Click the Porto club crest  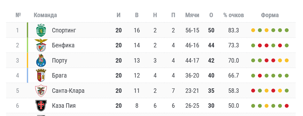pyautogui.click(x=41, y=60)
